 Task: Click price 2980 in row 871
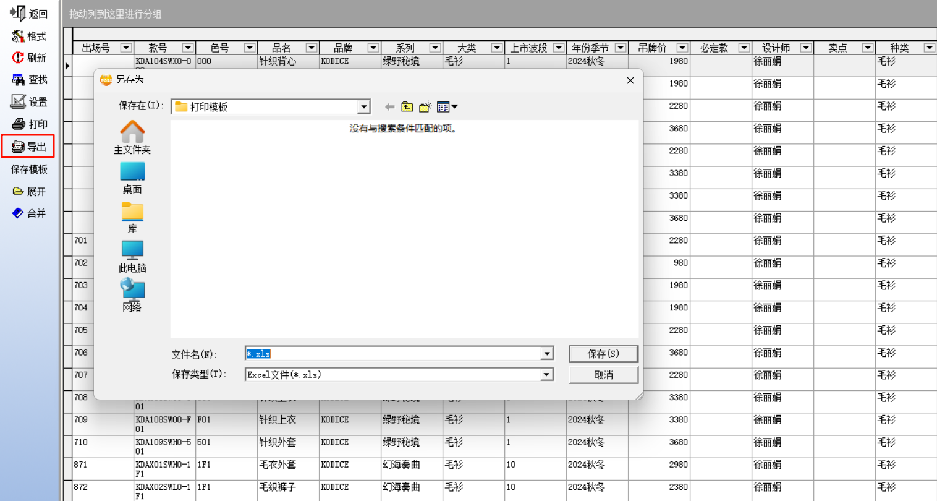659,469
